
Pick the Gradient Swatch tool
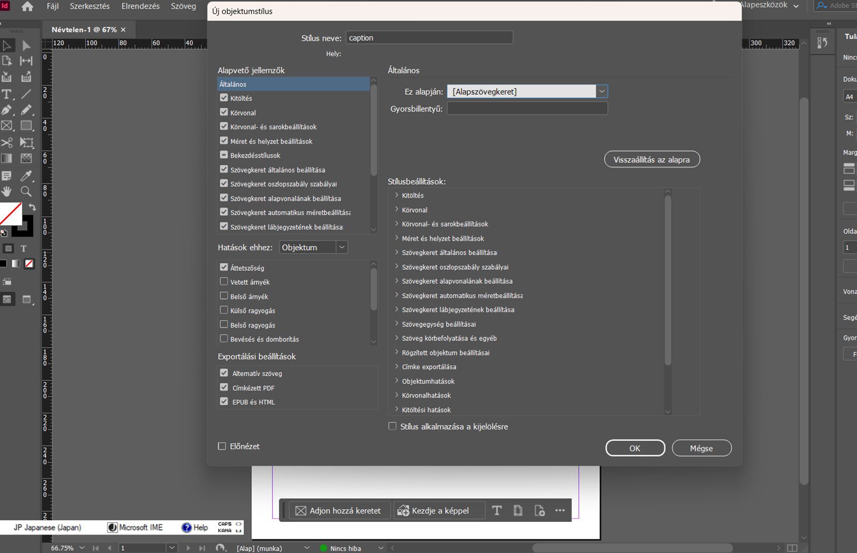point(7,158)
